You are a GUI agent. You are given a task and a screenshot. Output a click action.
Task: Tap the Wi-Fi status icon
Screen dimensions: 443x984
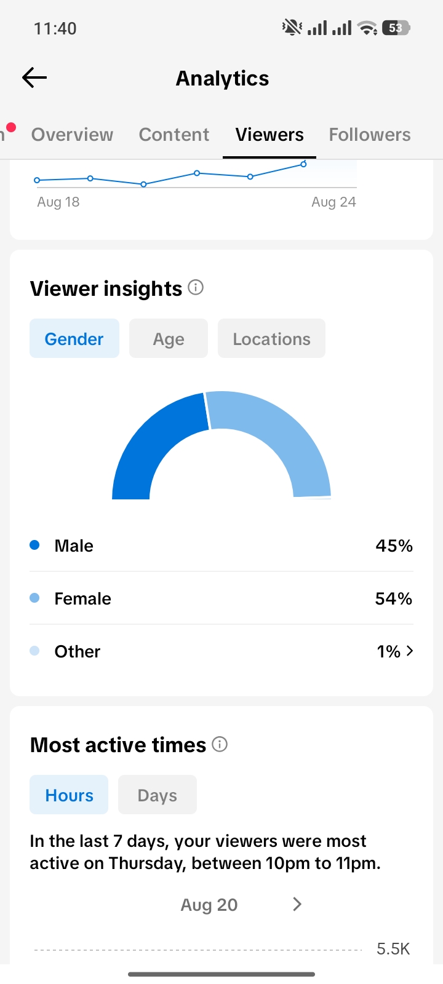(x=367, y=28)
